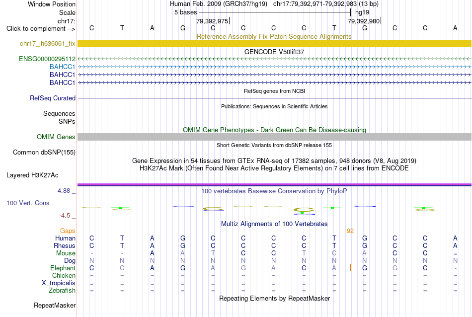Click the Layered H3K27Ac magenta signal bar
Screen dimensions: 472x317
[x=274, y=184]
